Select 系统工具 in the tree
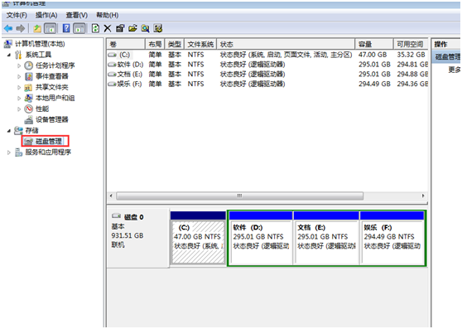The image size is (462, 329). [38, 55]
